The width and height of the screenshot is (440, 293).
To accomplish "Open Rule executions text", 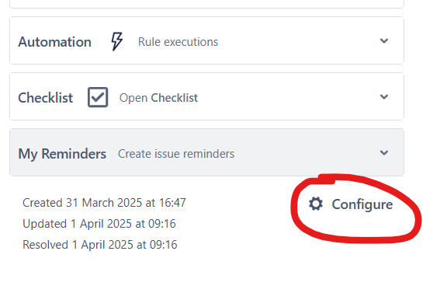I will tap(178, 42).
